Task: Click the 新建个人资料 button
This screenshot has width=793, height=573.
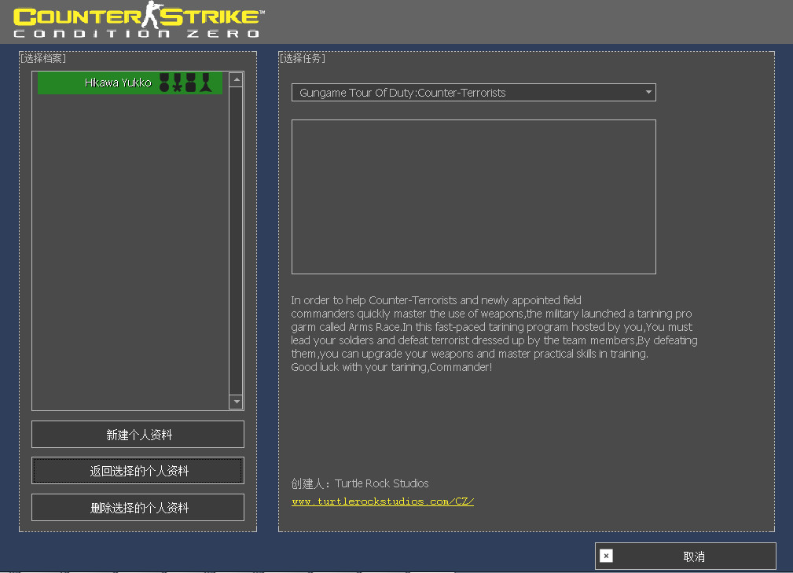Action: [x=138, y=434]
